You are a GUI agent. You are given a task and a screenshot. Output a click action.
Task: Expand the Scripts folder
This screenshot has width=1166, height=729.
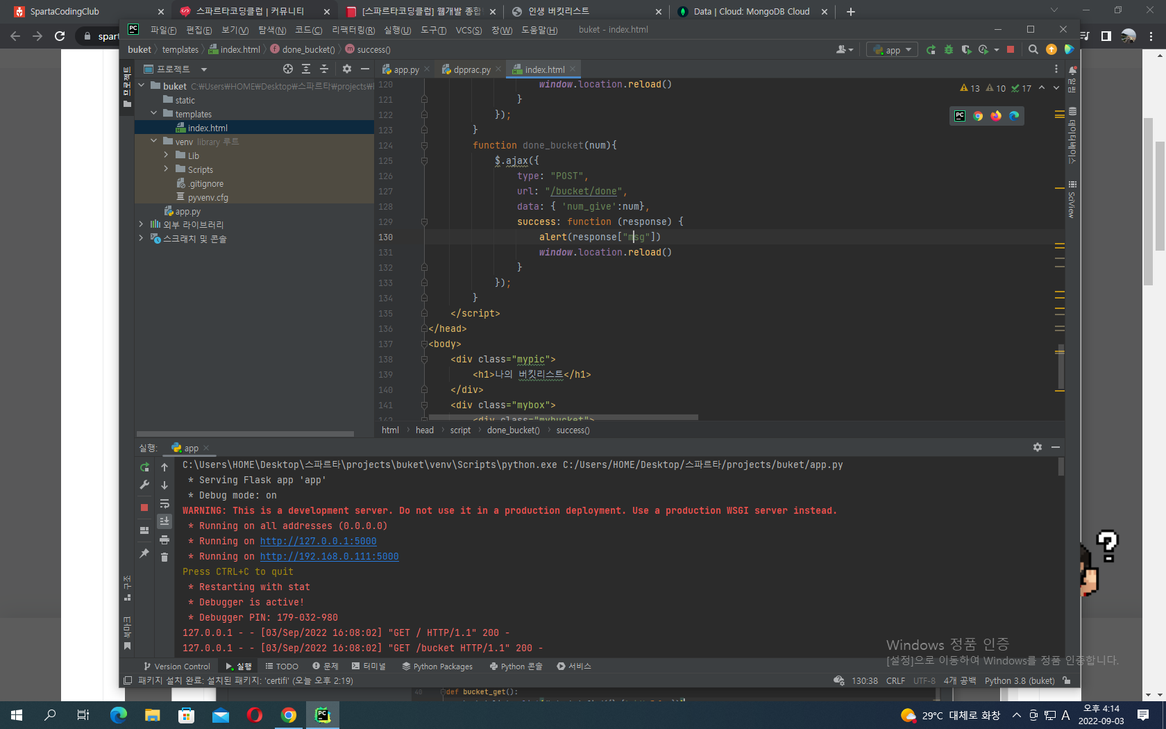(167, 169)
